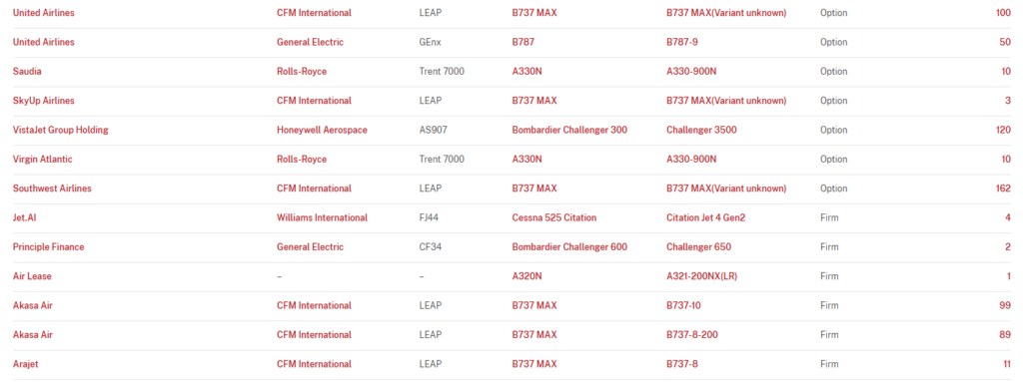
Task: Open the Citation Jet 4 Gen2 link
Action: tap(705, 217)
